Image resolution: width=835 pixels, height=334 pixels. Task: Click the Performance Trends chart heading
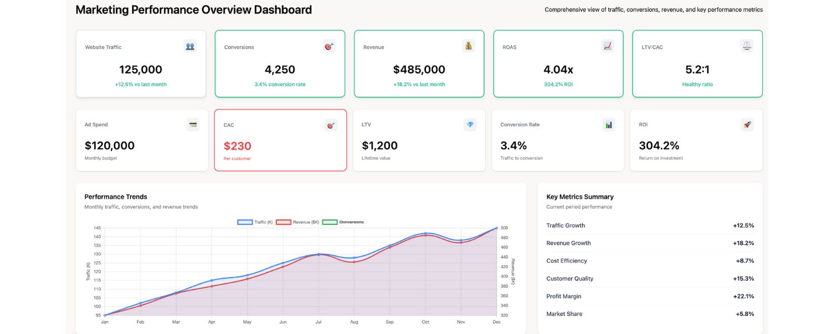[116, 197]
